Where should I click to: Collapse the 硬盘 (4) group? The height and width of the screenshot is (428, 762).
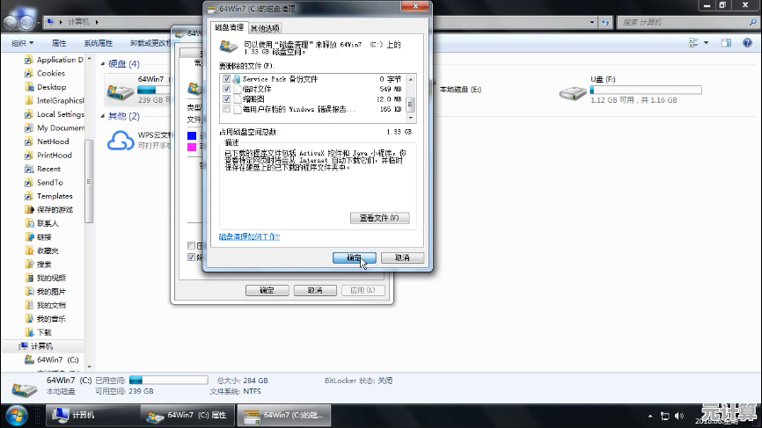102,64
